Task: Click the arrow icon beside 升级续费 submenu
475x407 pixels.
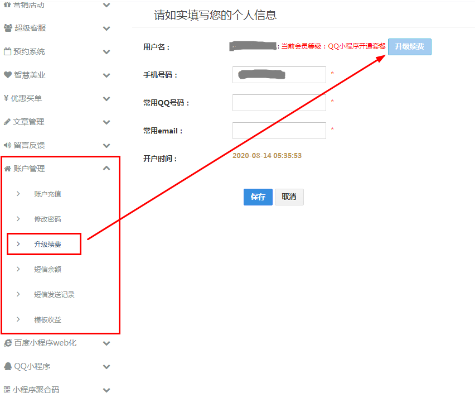Action: 18,244
